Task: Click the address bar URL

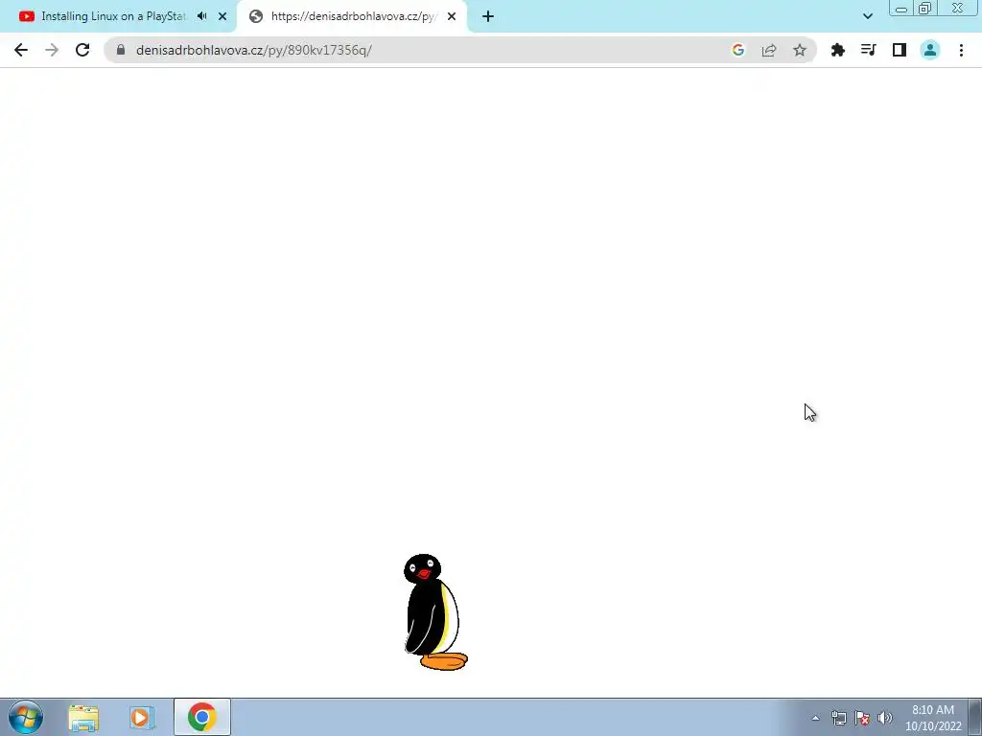Action: (253, 50)
